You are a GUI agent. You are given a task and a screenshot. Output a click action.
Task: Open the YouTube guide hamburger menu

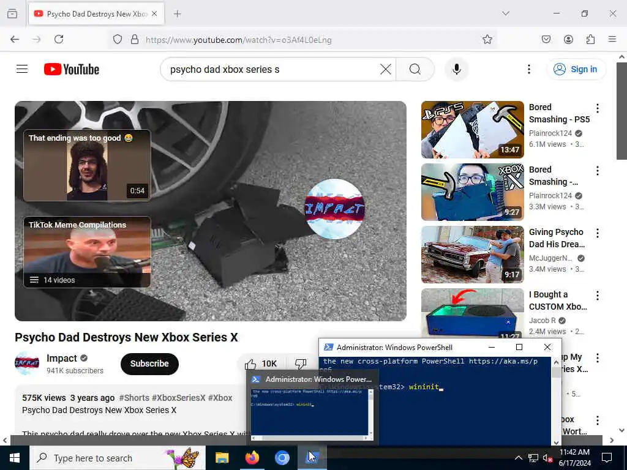tap(22, 69)
